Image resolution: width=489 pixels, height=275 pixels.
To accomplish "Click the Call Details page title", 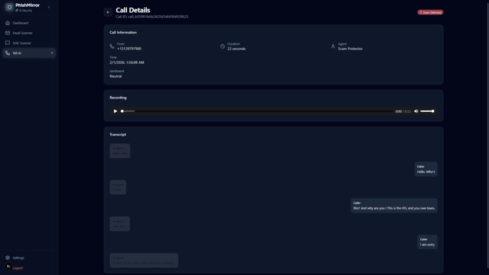I will pos(133,10).
